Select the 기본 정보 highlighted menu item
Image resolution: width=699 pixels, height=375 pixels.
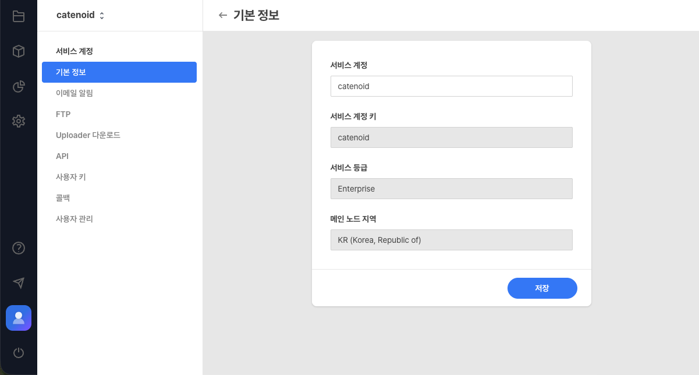click(x=70, y=72)
